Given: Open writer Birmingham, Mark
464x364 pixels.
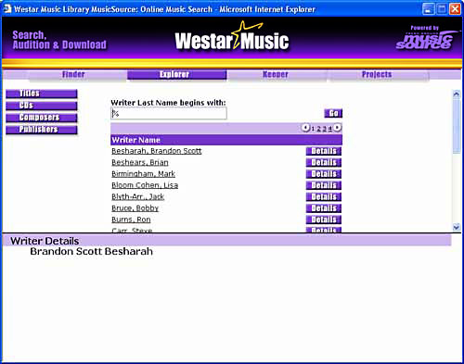Looking at the screenshot, I should coord(143,174).
